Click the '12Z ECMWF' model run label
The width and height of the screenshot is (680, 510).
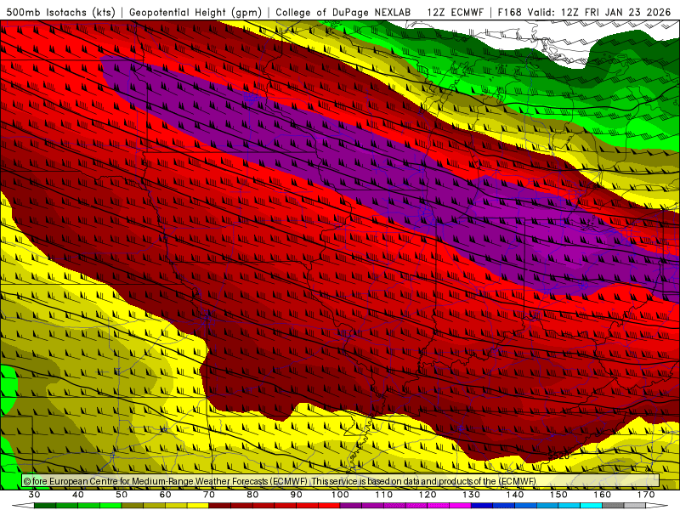(455, 12)
